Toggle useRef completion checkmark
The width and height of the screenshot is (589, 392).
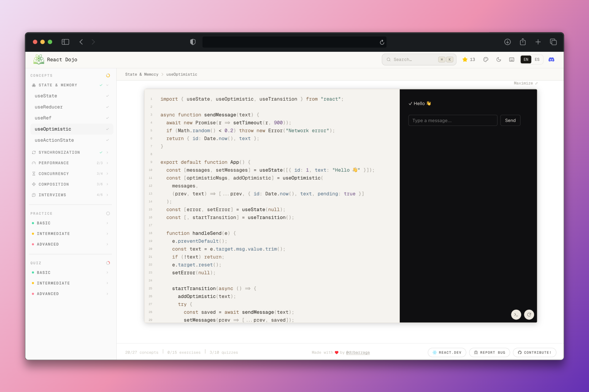pyautogui.click(x=107, y=118)
